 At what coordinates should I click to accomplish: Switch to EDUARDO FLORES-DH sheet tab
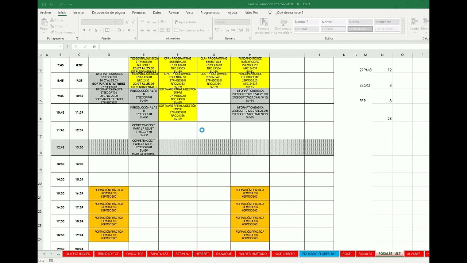coord(319,254)
